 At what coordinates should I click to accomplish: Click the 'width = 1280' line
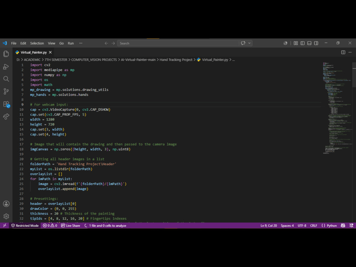[42, 119]
